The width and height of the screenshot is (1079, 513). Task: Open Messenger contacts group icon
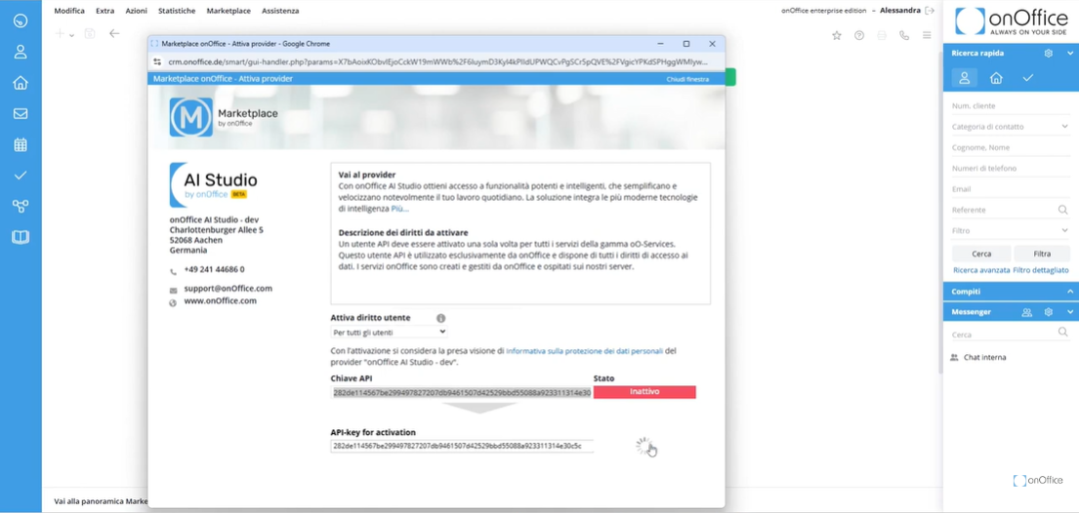(1026, 312)
